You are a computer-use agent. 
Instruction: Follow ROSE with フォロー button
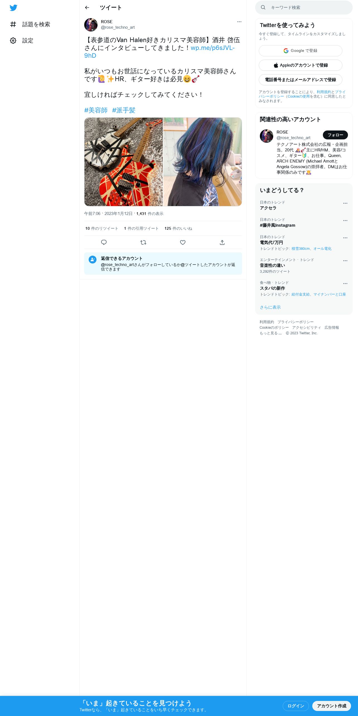(335, 135)
